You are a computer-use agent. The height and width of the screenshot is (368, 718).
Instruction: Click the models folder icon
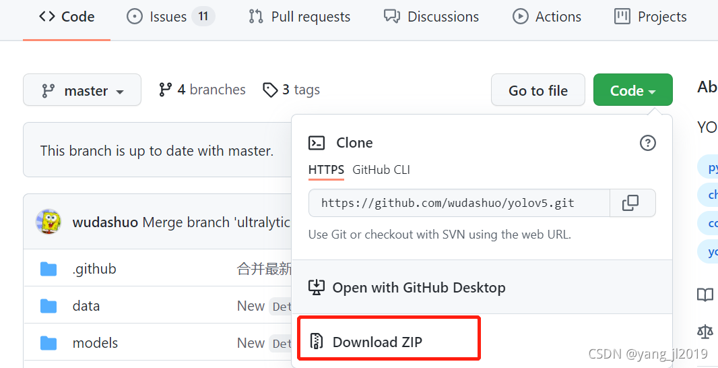(48, 343)
